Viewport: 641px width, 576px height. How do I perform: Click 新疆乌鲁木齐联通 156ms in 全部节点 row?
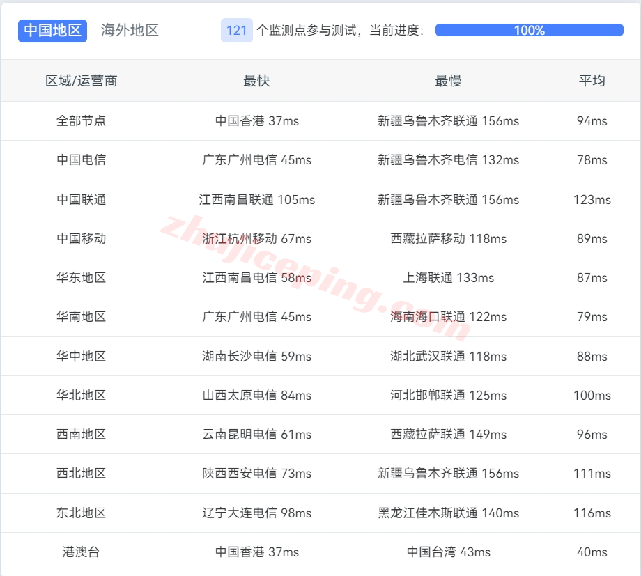click(x=449, y=121)
